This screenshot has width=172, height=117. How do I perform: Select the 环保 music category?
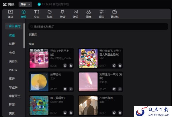click(x=12, y=105)
